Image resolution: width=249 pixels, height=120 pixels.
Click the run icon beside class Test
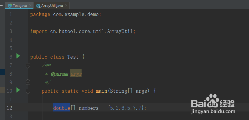pos(18,56)
